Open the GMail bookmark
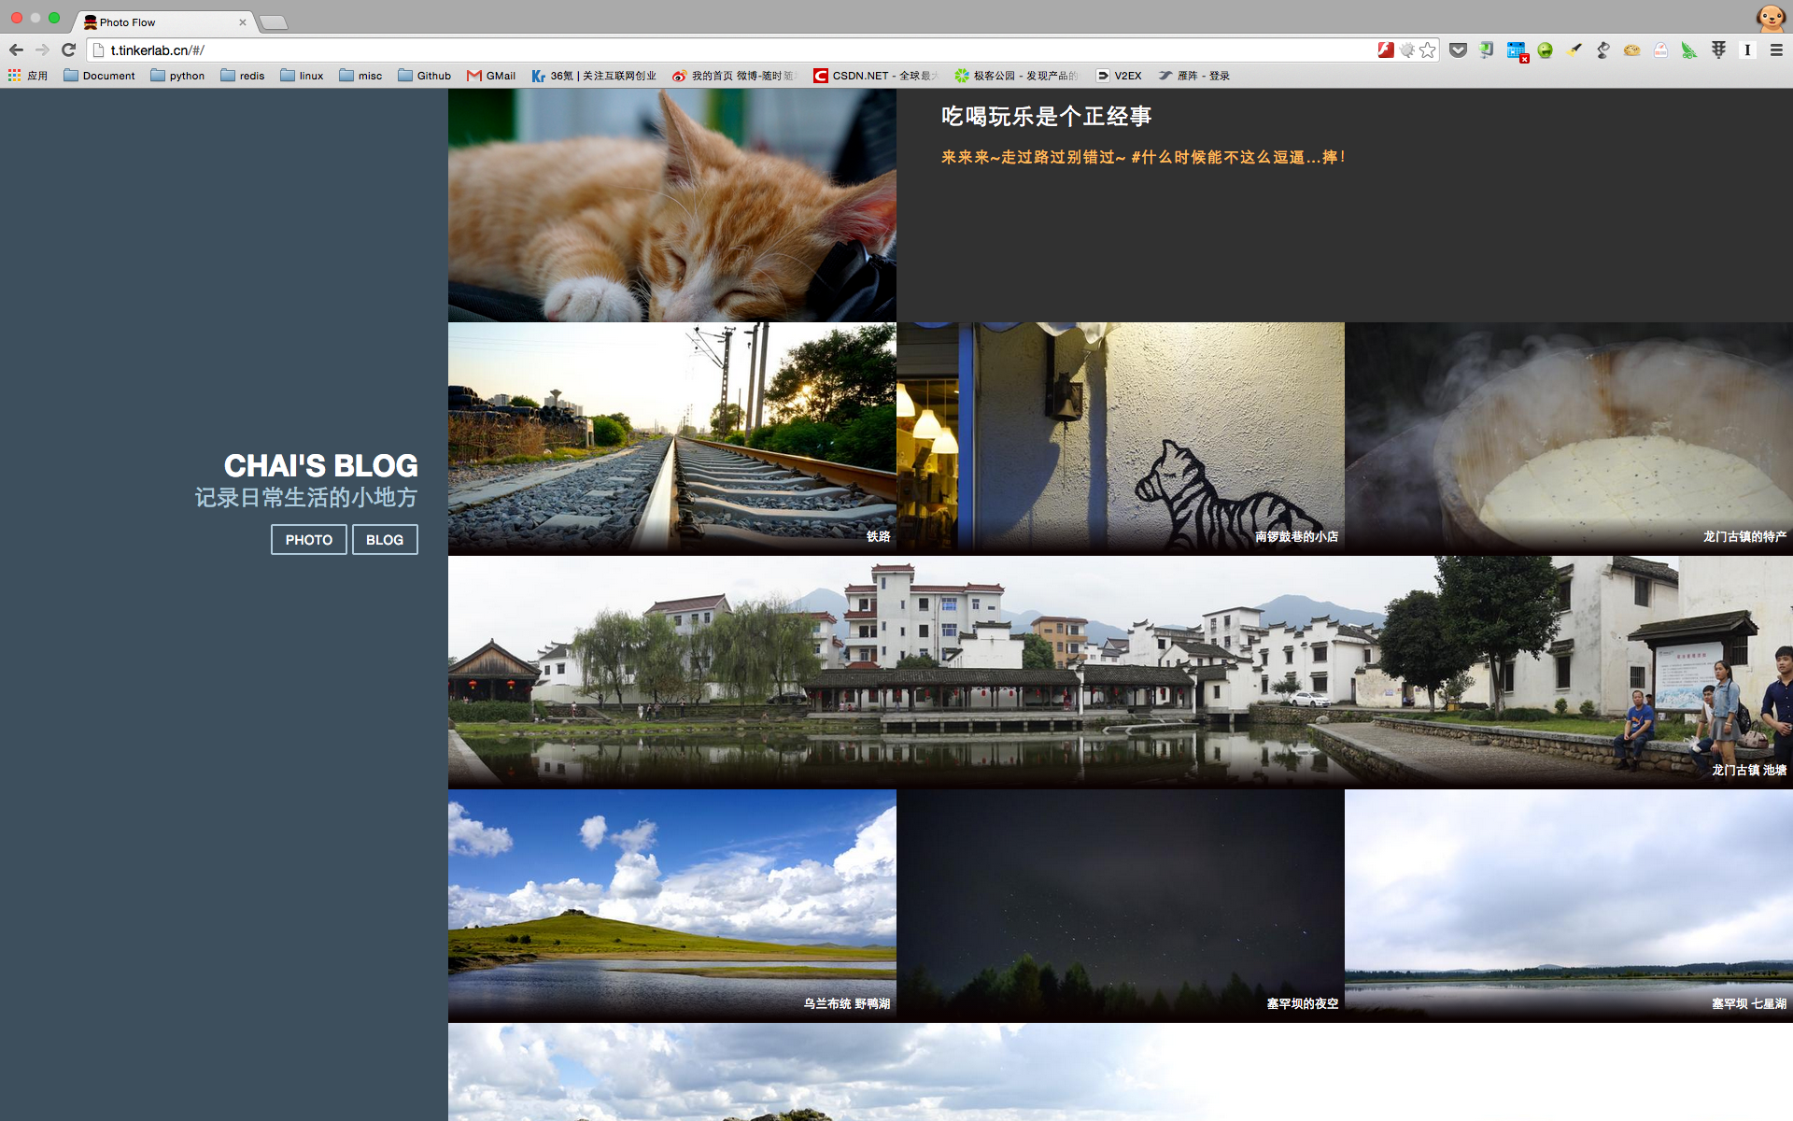The width and height of the screenshot is (1793, 1121). coord(491,76)
